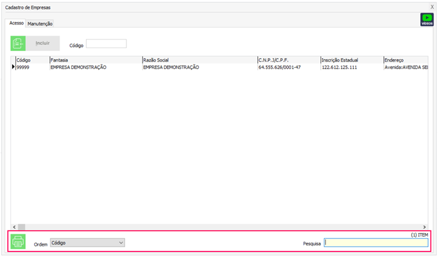Close the Cadastro de Empresas window
Viewport: 438px width, 257px height.
pos(432,7)
